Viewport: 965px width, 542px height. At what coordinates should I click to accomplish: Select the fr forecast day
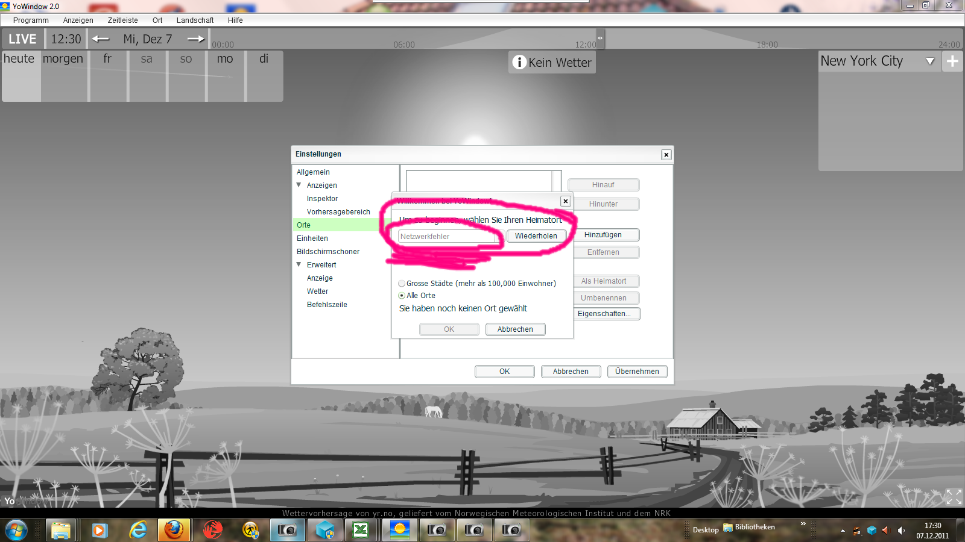(x=109, y=76)
